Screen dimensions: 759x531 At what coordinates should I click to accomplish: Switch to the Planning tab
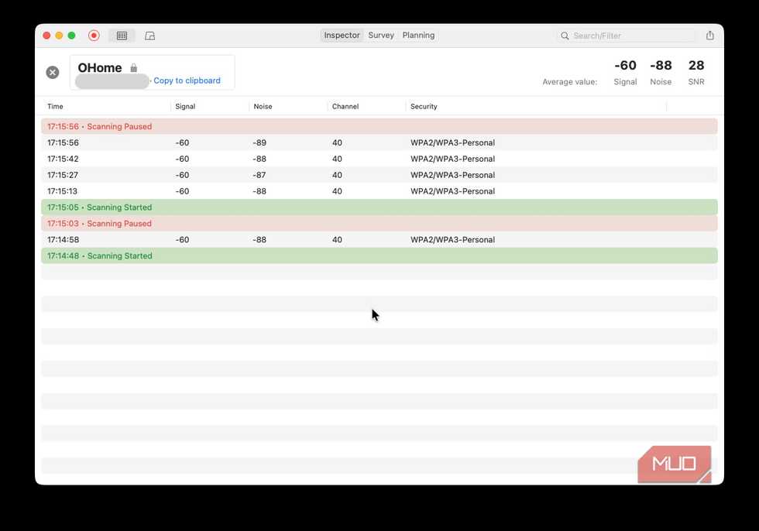[418, 36]
